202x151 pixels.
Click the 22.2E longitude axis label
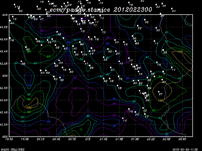click(151, 139)
